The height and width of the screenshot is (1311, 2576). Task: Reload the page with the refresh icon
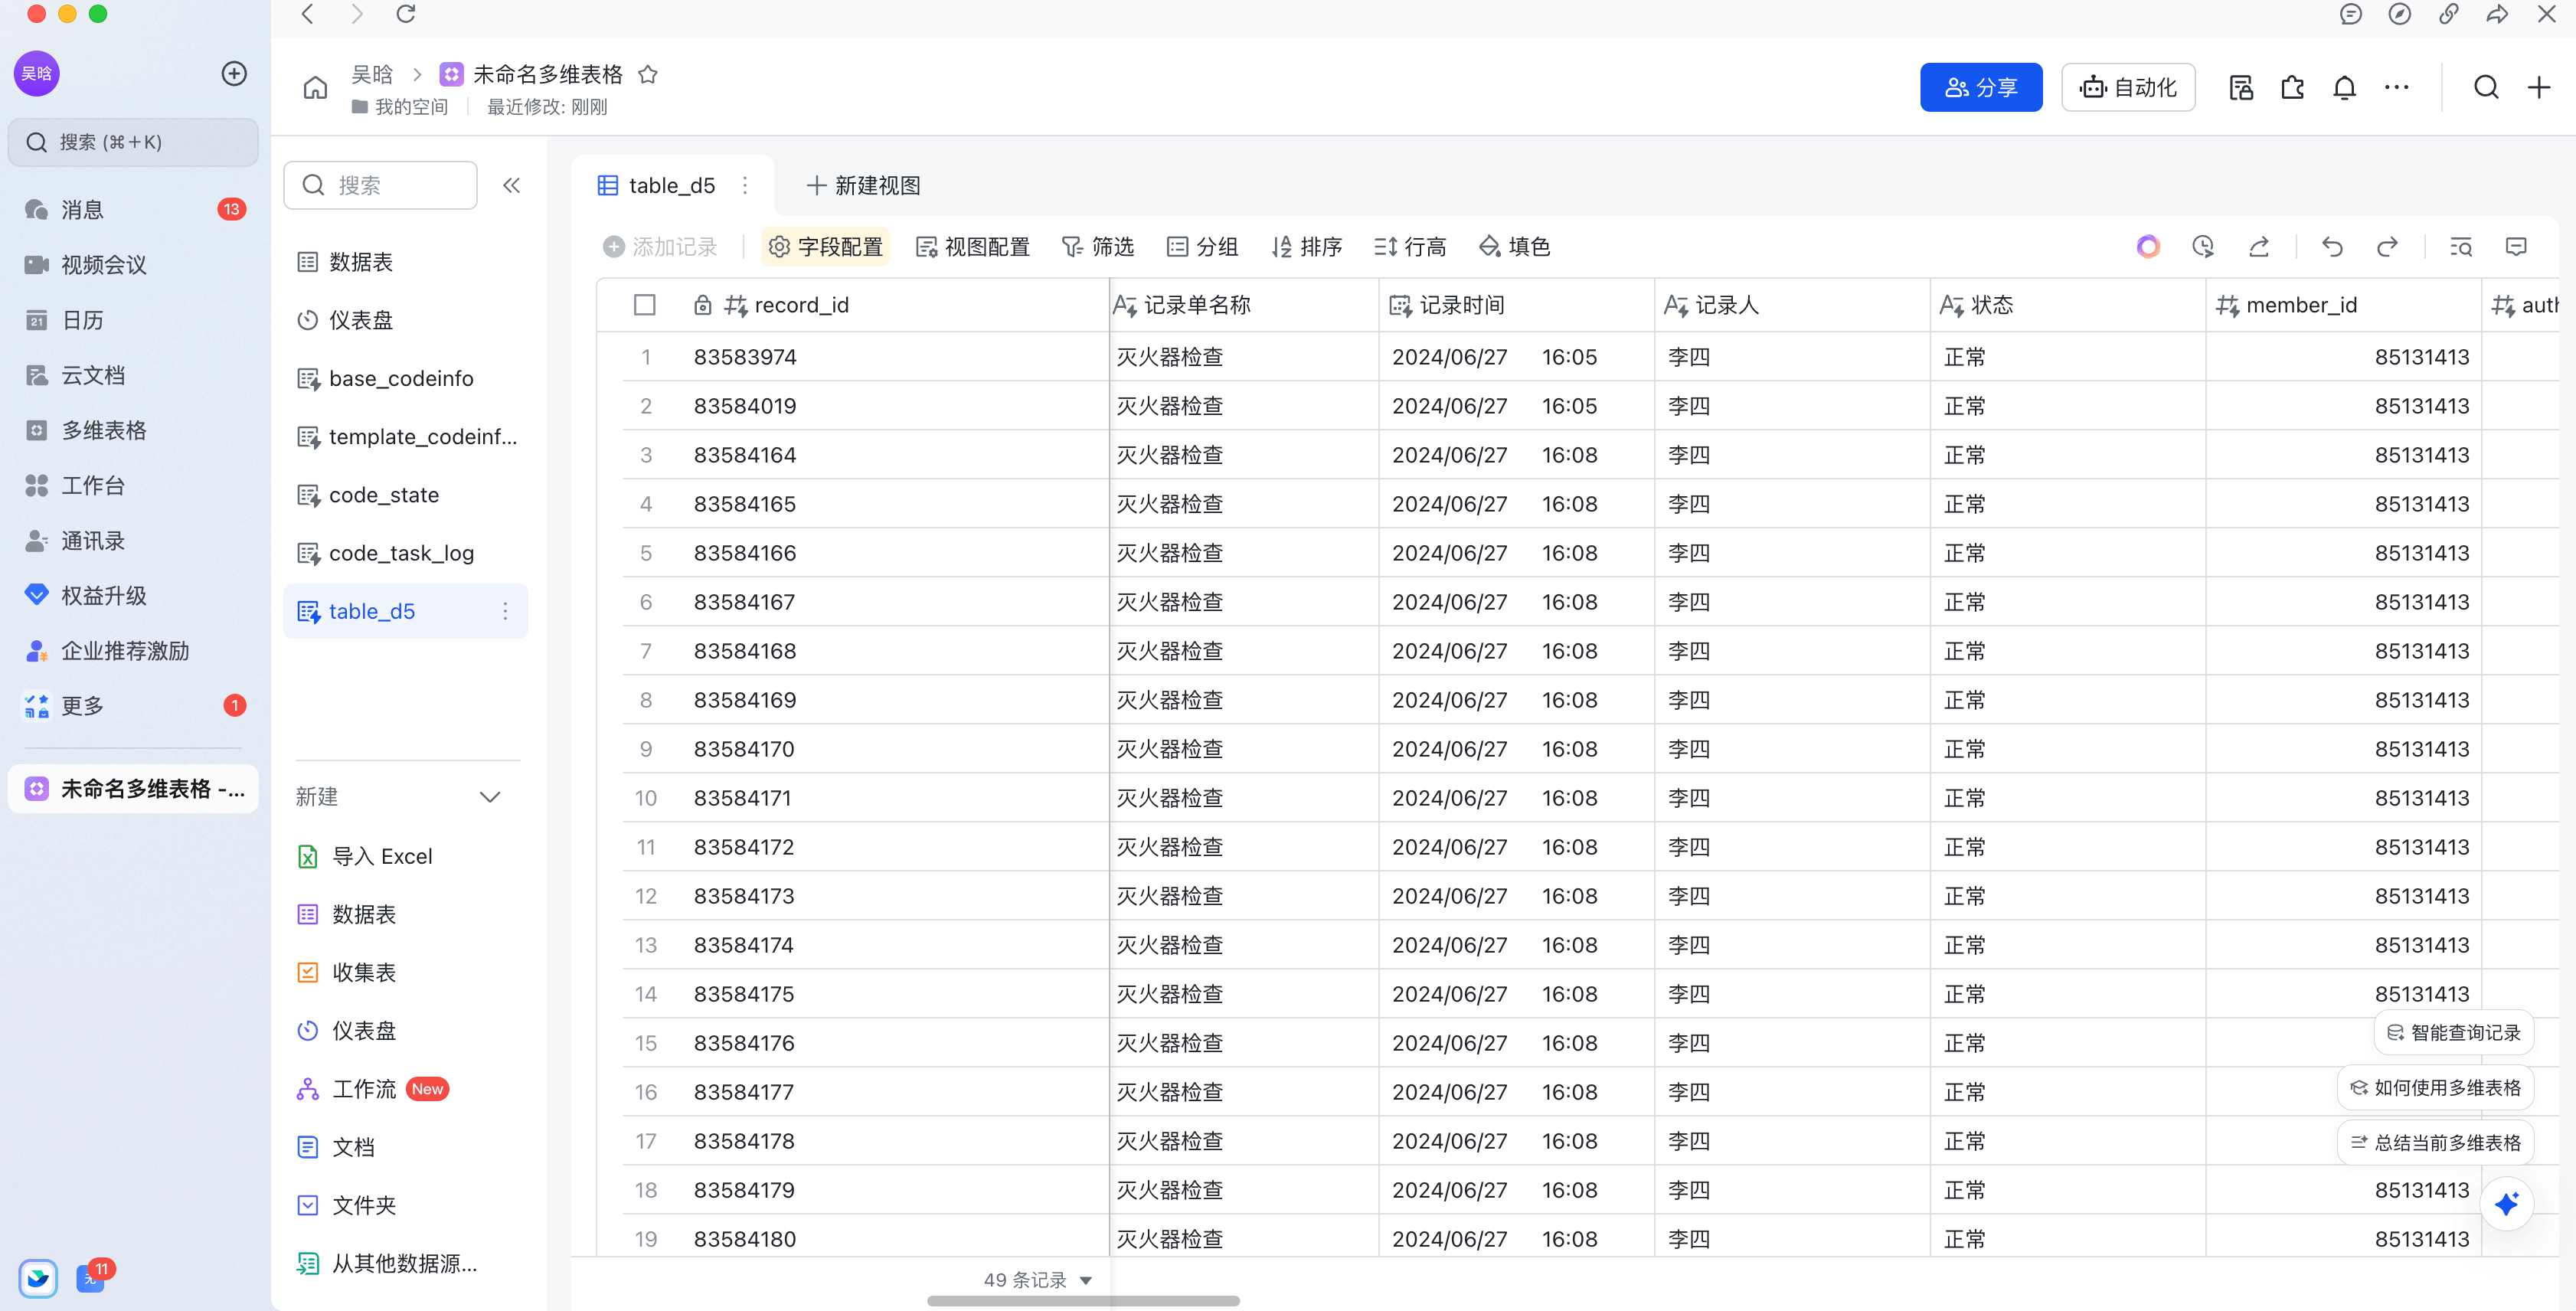coord(405,14)
